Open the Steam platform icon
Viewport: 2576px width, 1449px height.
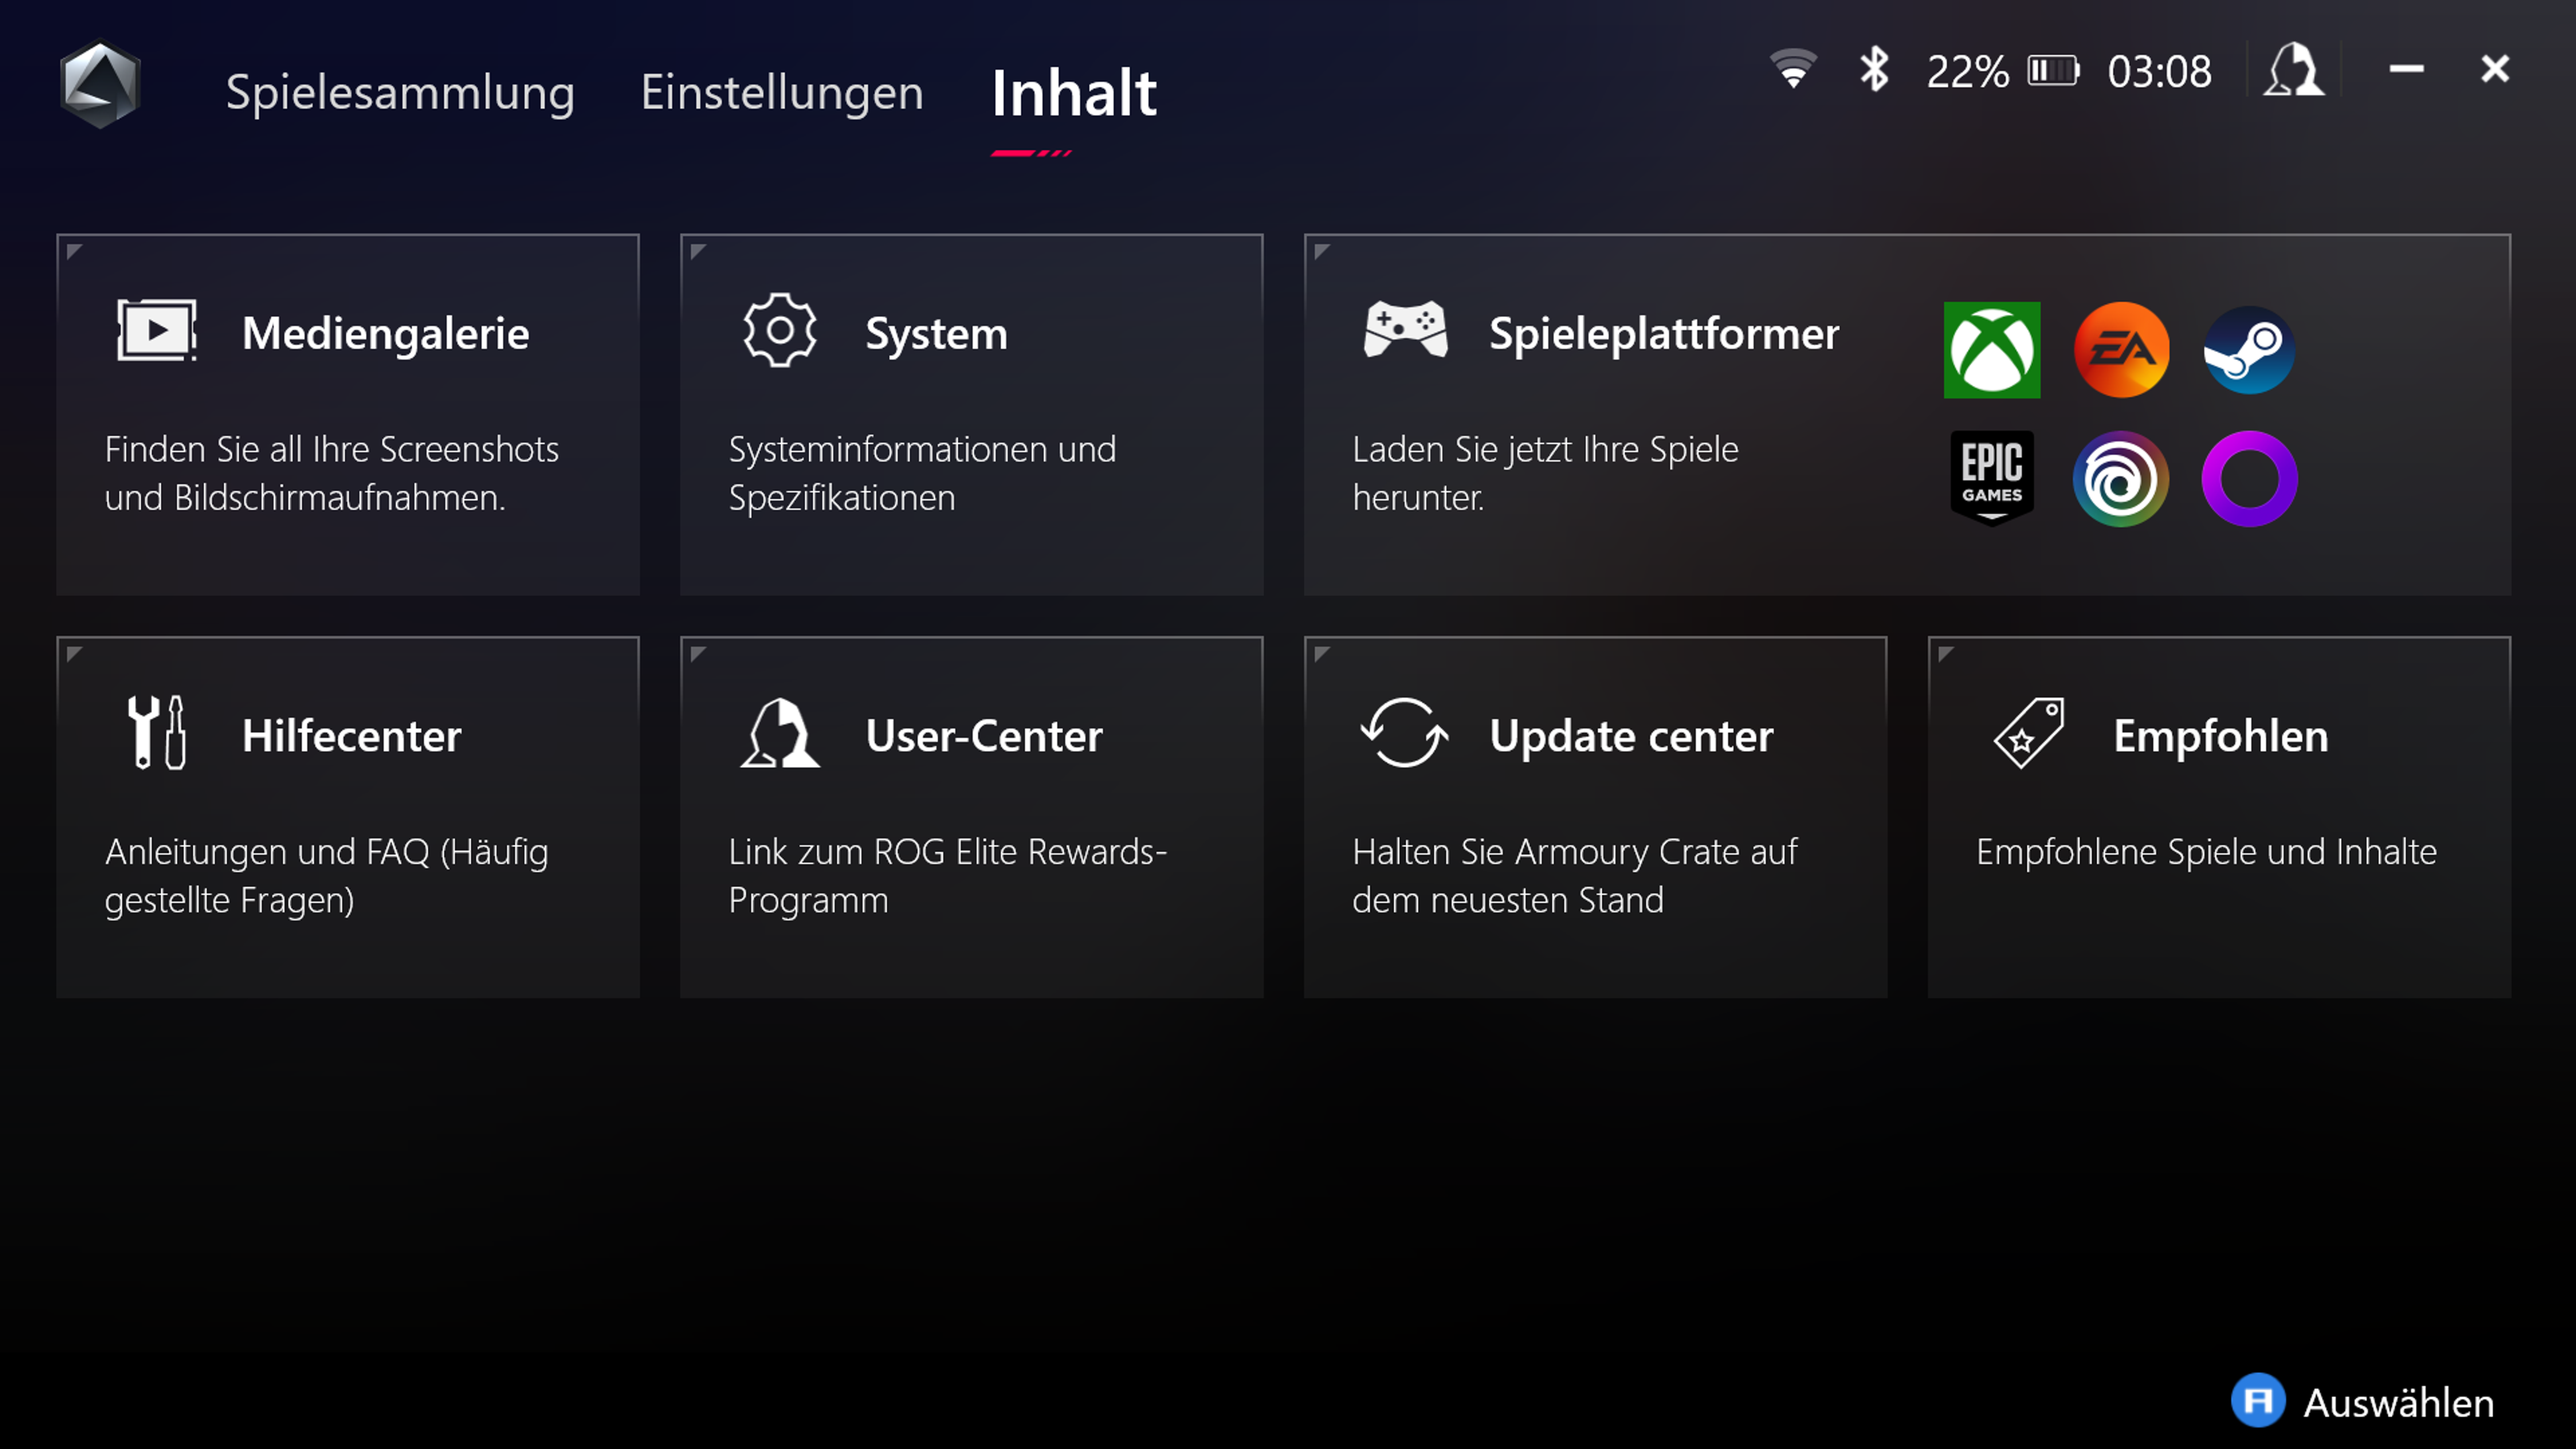point(2249,350)
